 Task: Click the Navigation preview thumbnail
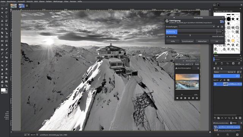187,82
